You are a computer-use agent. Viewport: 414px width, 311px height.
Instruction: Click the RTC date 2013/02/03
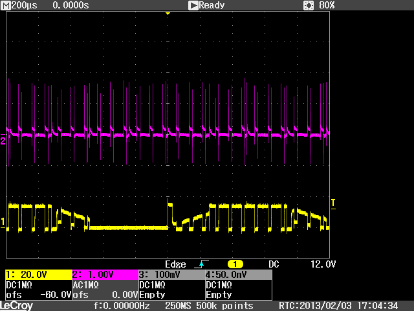325,306
